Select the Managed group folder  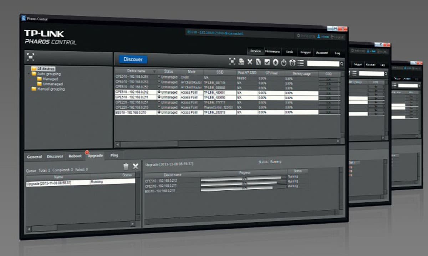point(47,79)
